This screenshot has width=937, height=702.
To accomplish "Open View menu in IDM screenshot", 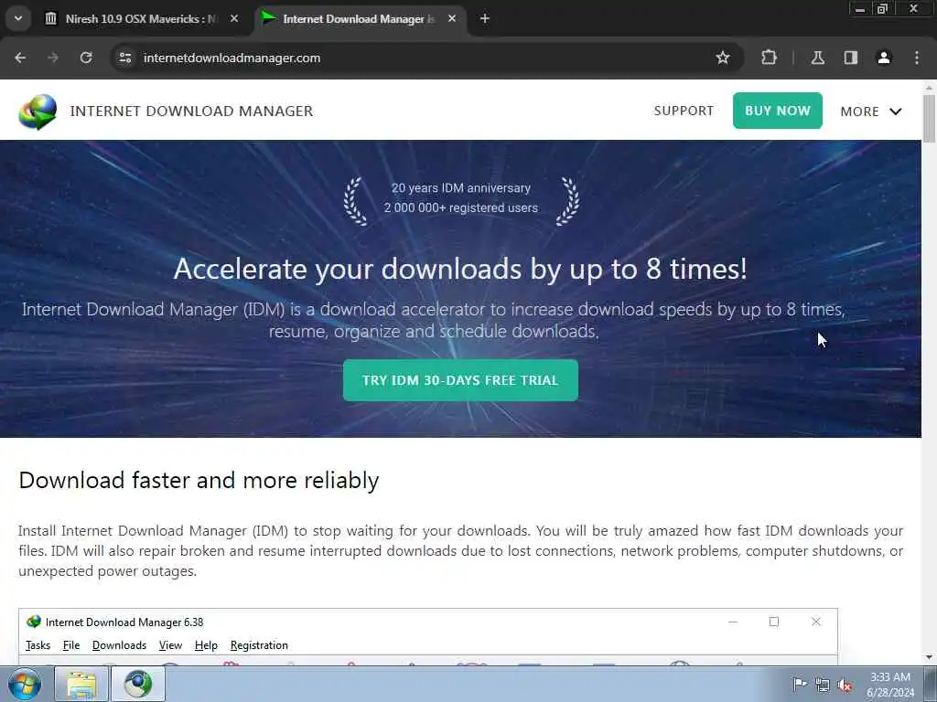I will click(x=170, y=645).
